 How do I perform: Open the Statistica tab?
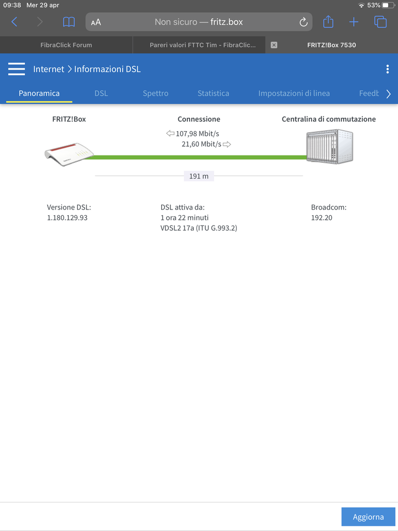pyautogui.click(x=213, y=93)
